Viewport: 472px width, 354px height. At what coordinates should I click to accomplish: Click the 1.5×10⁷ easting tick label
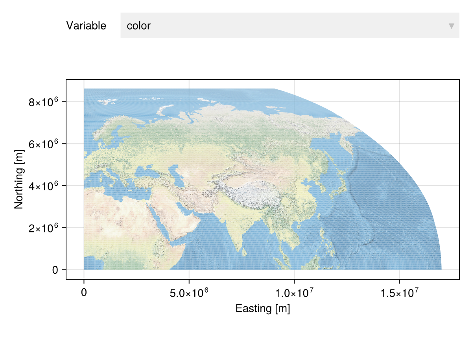pos(400,292)
